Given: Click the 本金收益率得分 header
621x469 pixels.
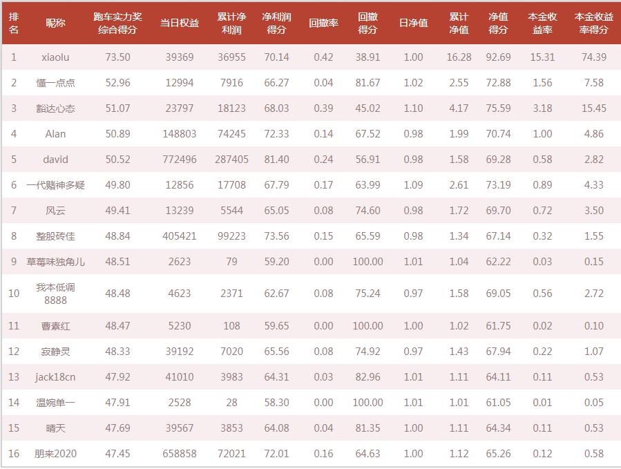Looking at the screenshot, I should (x=593, y=23).
